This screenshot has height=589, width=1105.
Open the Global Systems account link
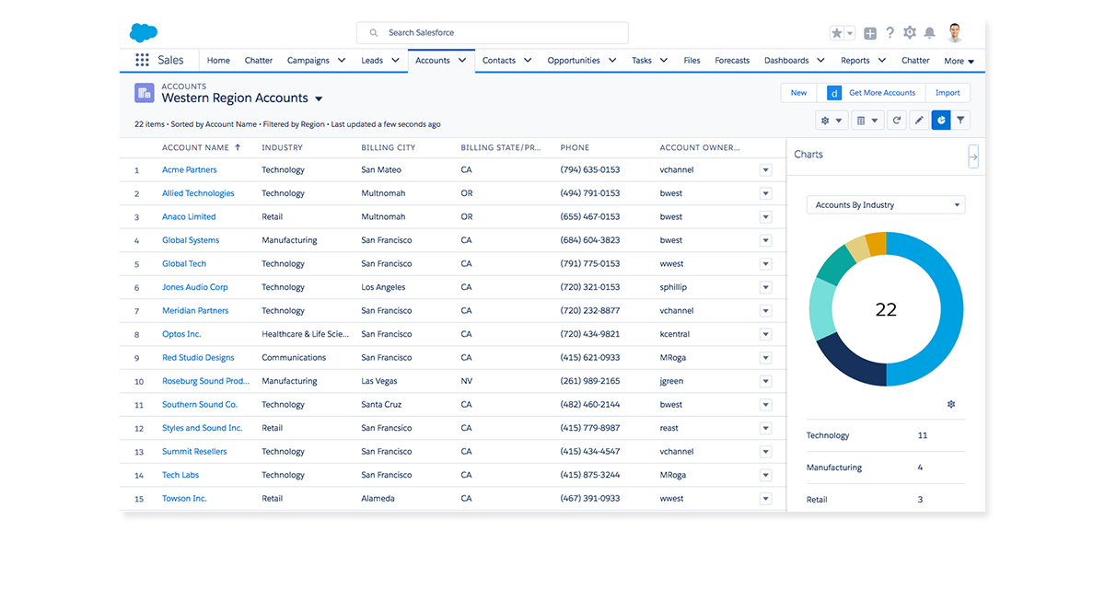pos(191,240)
